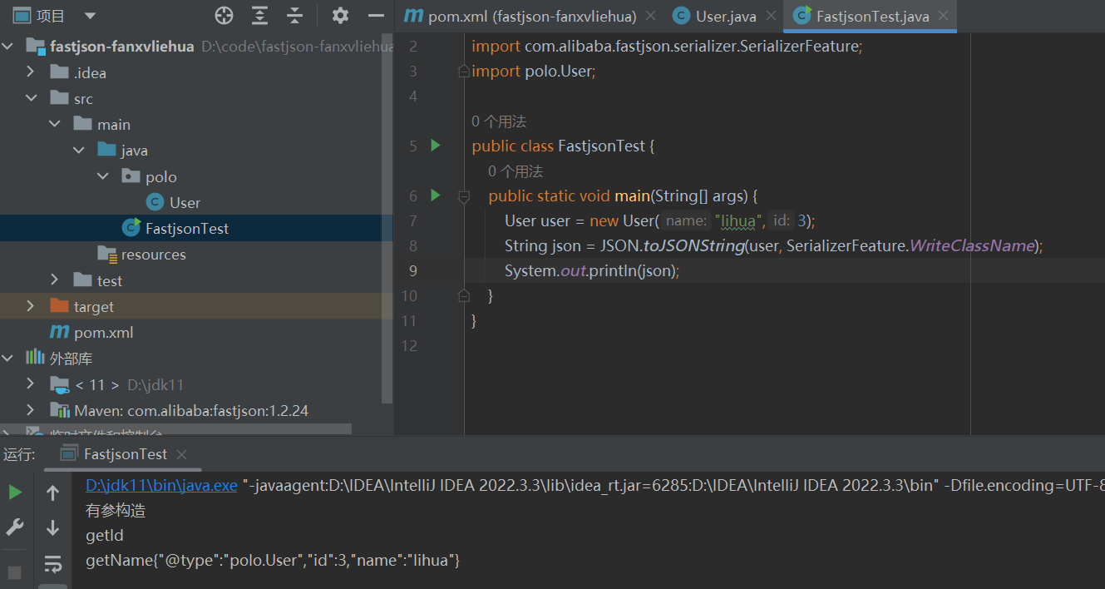
Task: Click Collapse All in the project toolbar
Action: (294, 16)
